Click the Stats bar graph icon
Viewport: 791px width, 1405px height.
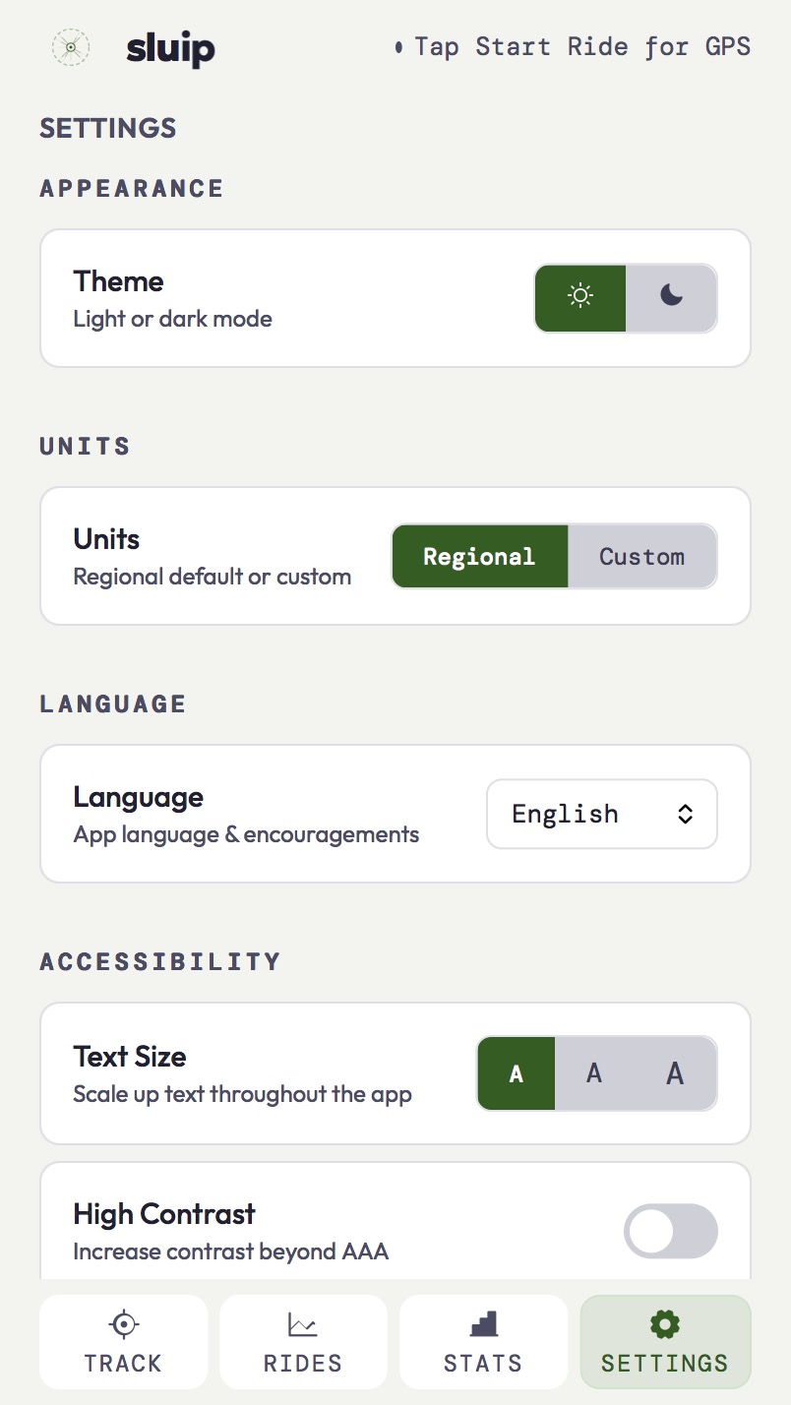pyautogui.click(x=483, y=1324)
